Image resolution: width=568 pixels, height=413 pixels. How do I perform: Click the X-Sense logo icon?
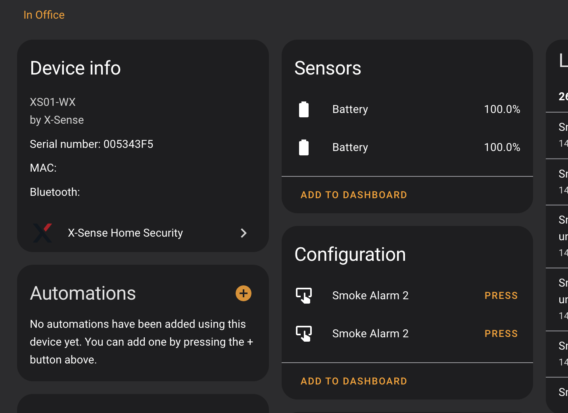[x=42, y=233]
